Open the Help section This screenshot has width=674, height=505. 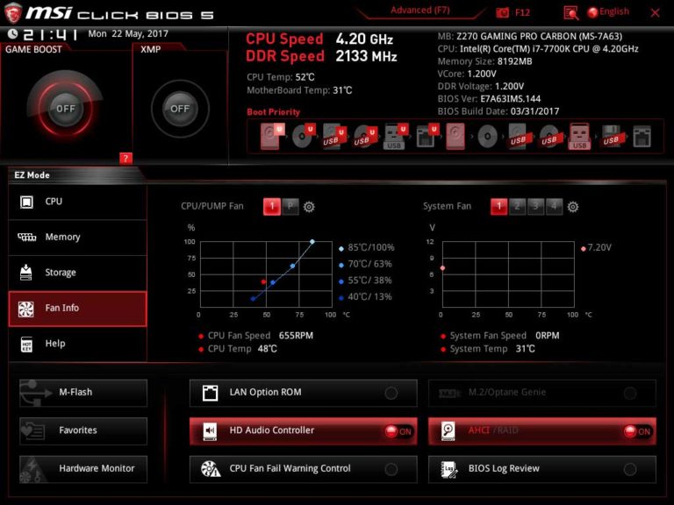coord(77,344)
